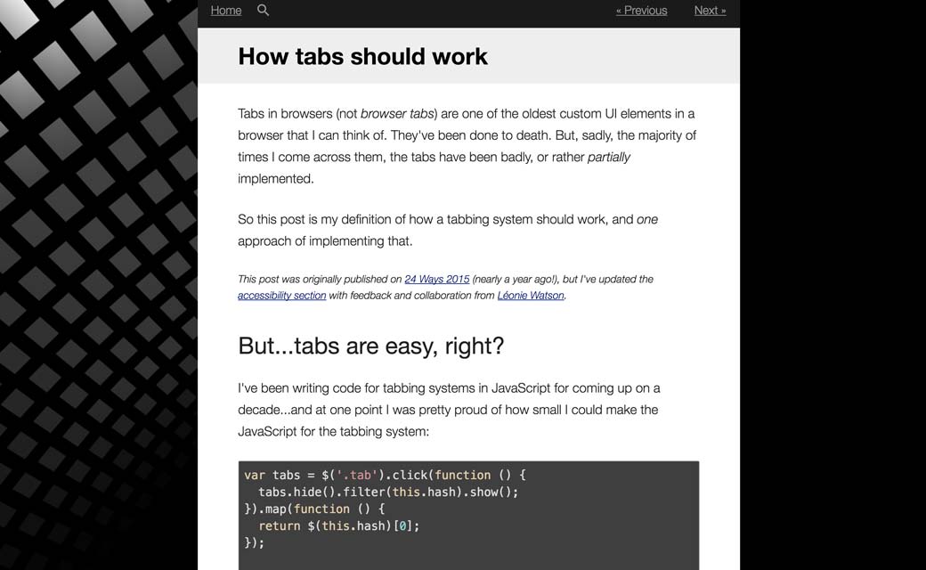
Task: Click the "But...tabs are easy, right?" heading
Action: pyautogui.click(x=370, y=346)
